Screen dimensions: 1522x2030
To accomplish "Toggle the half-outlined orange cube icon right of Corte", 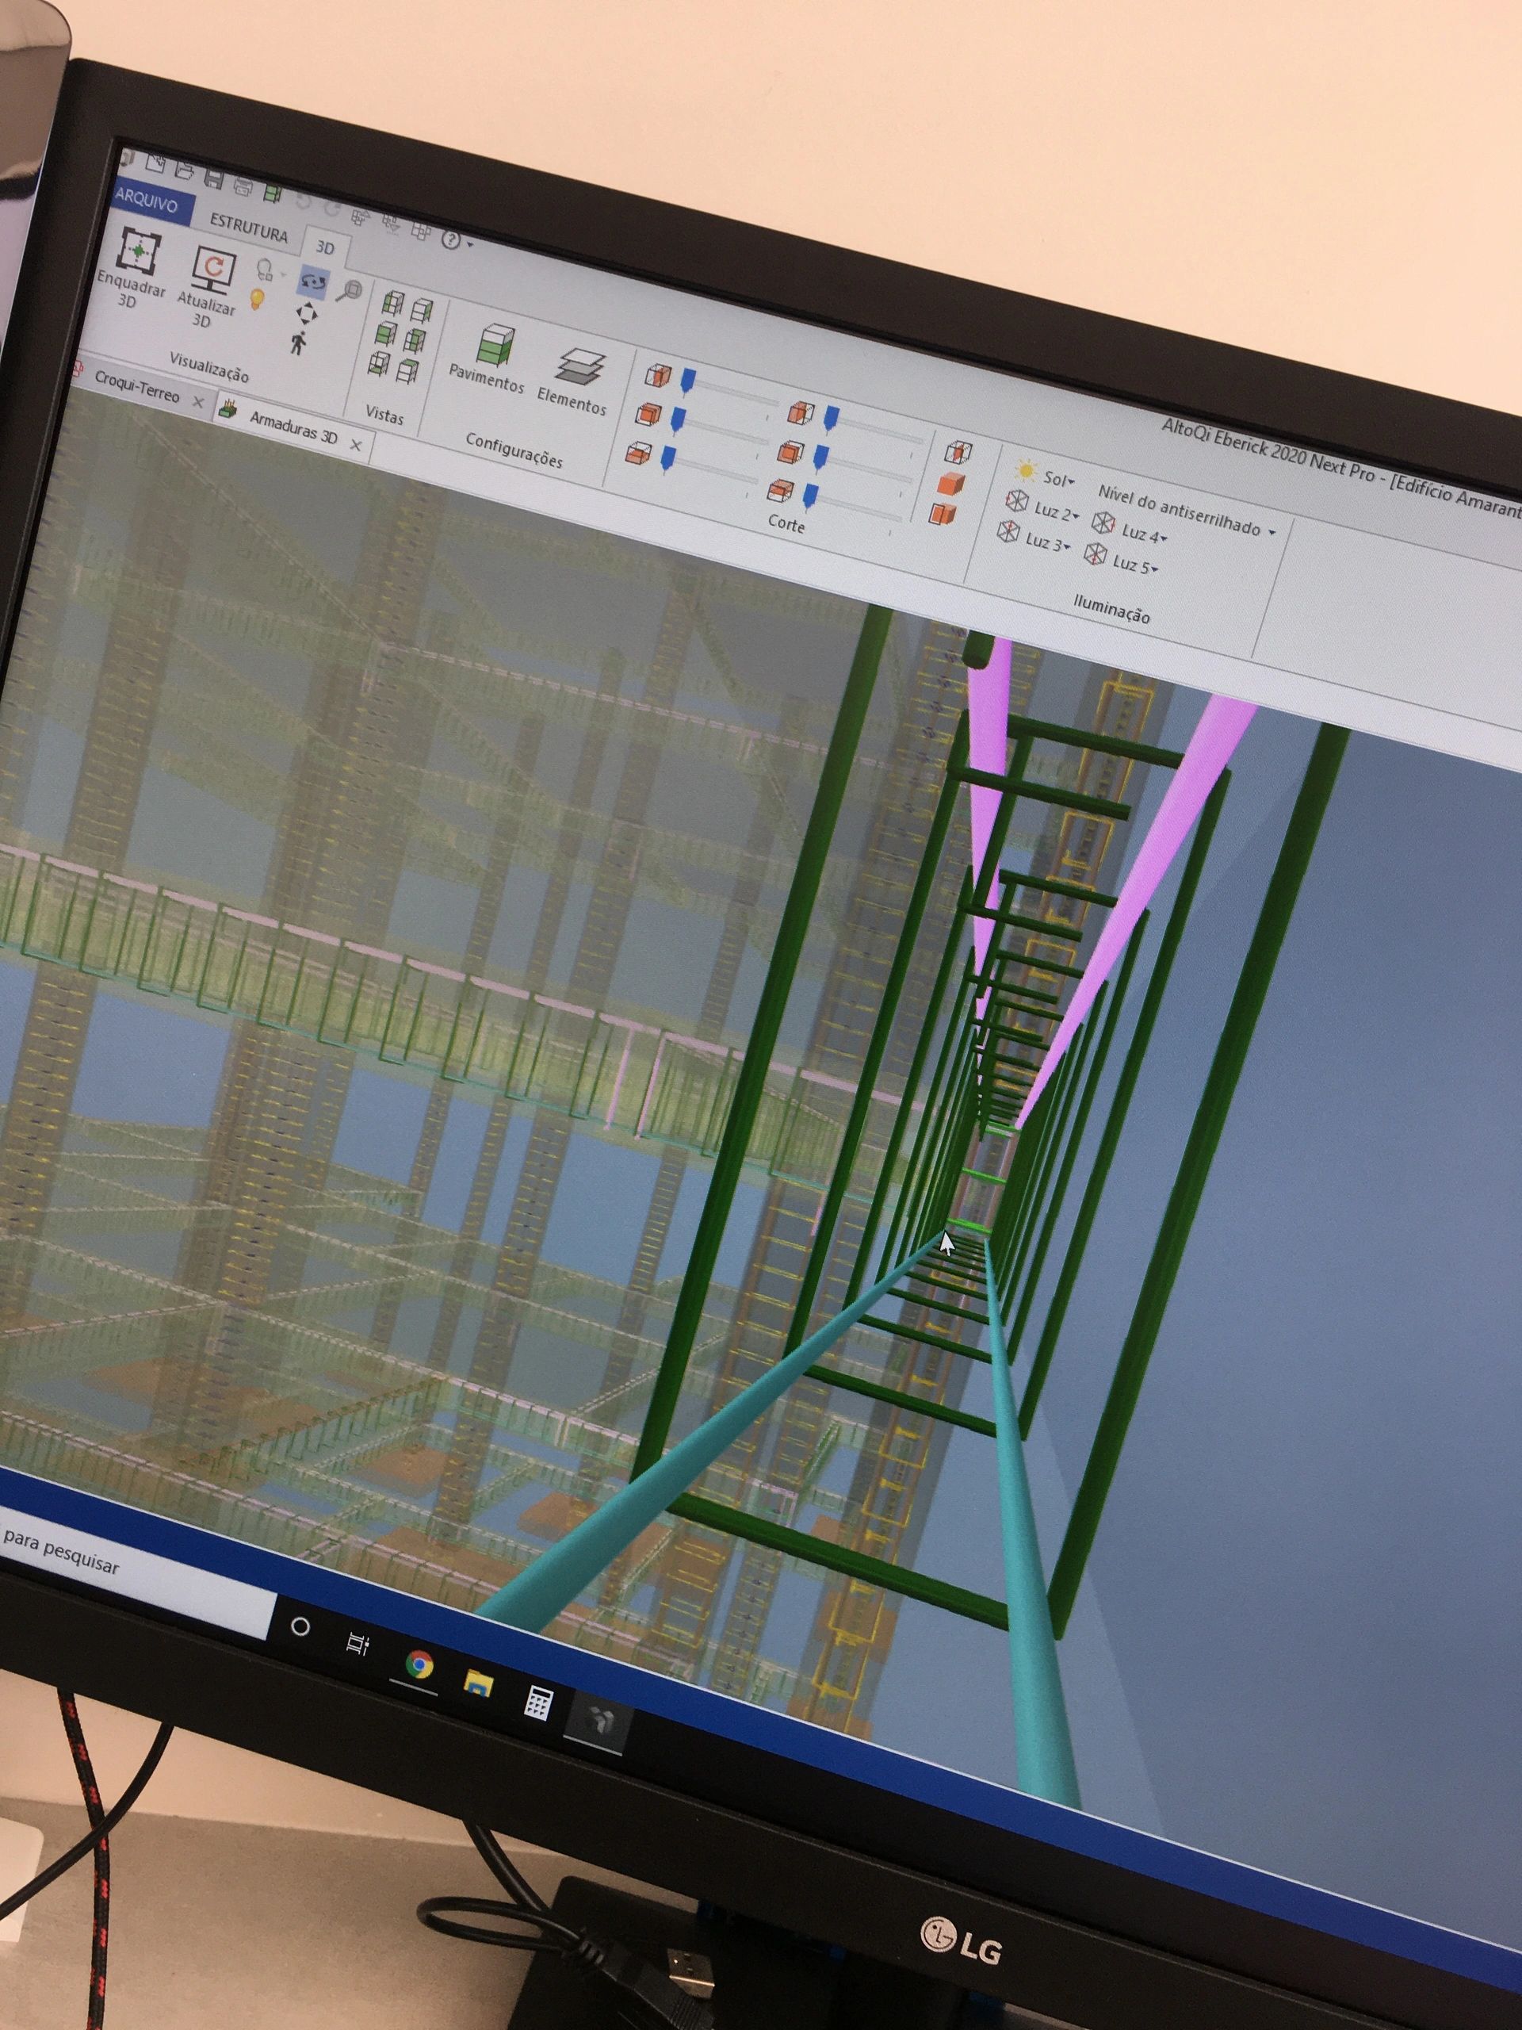I will click(x=943, y=513).
